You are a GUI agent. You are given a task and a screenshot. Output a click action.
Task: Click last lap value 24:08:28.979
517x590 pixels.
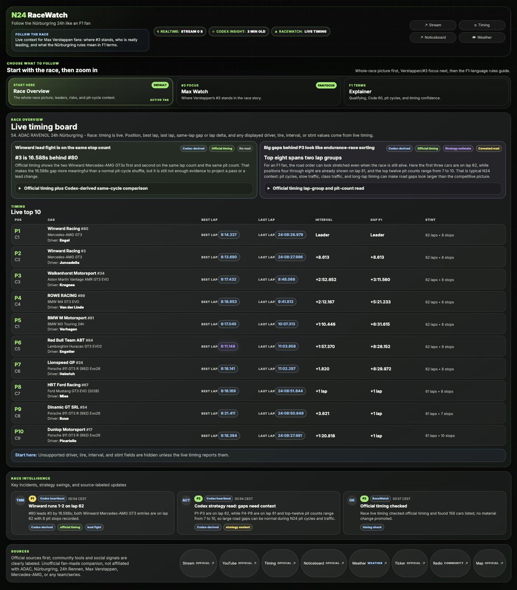[290, 235]
